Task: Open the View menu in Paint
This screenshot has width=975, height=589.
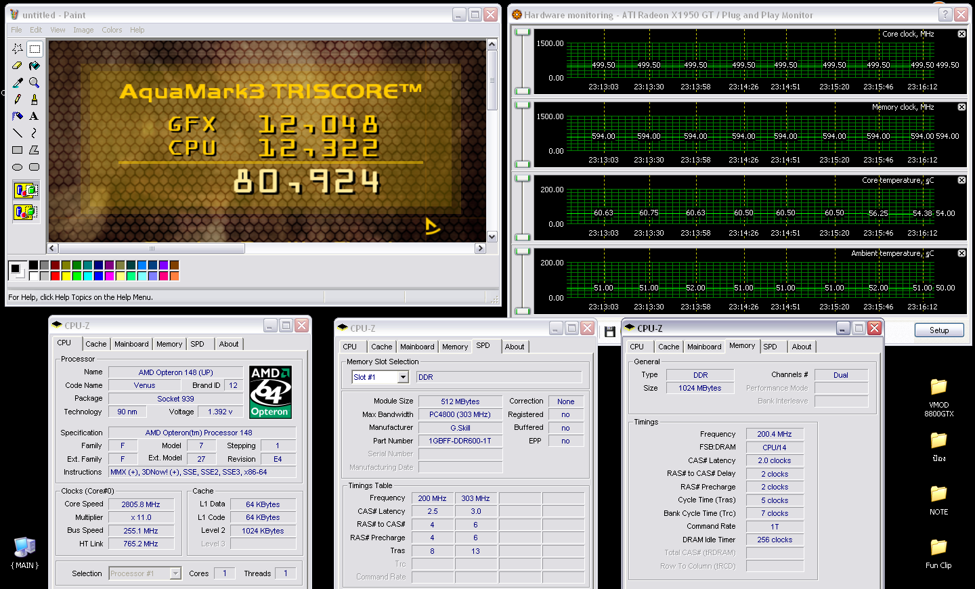Action: point(58,30)
